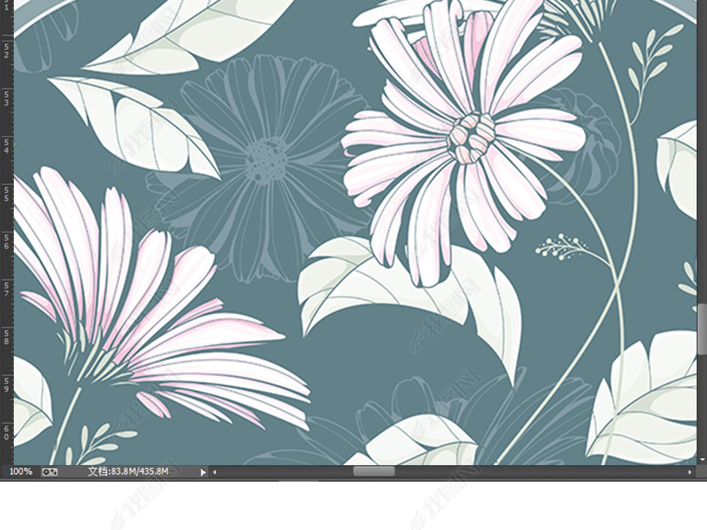Click the 文档:83.8M/435.8M document size readout
707x530 pixels.
128,471
